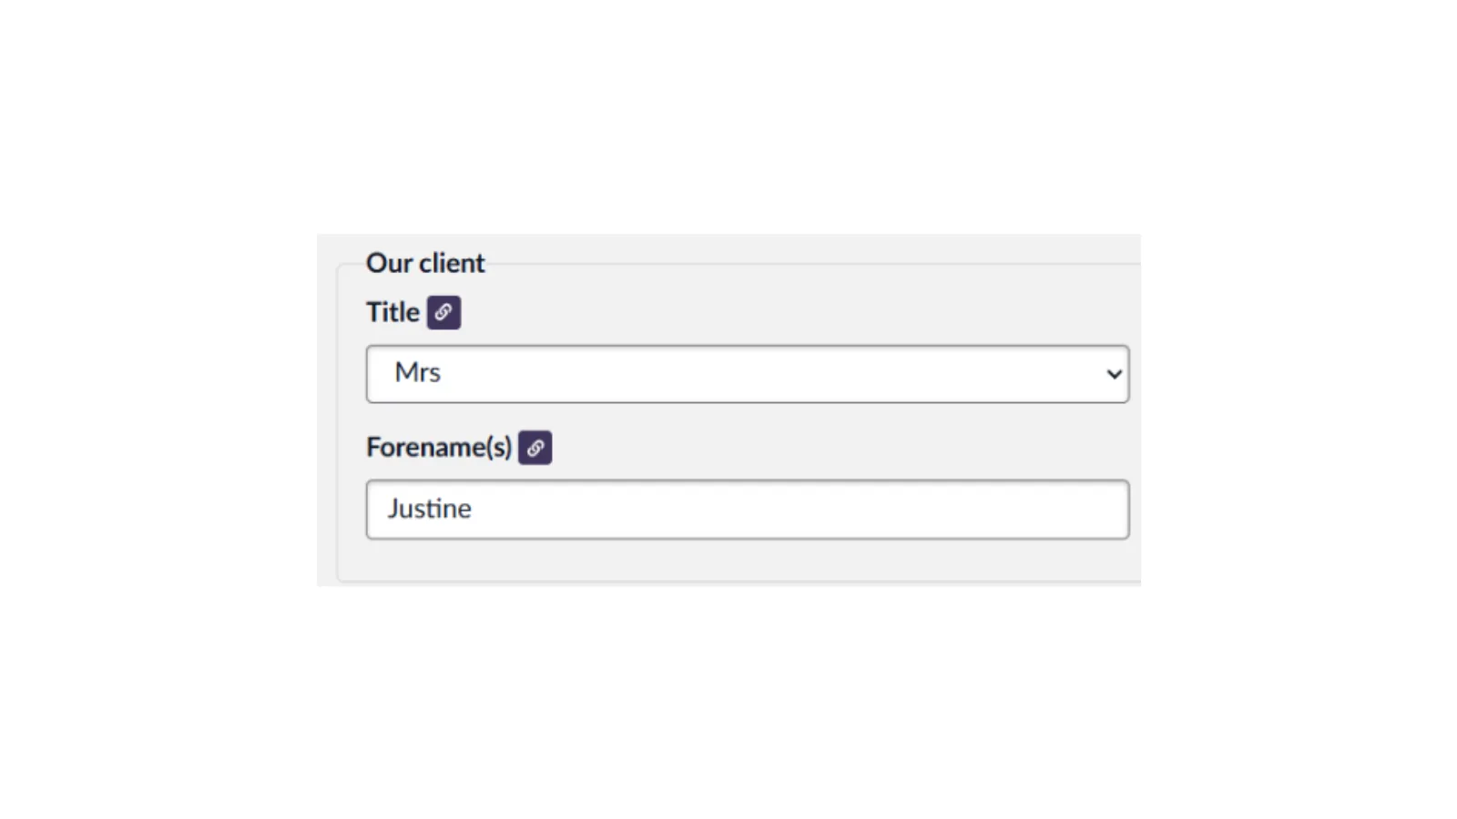Click the Title dropdown chevron arrow

(x=1114, y=374)
